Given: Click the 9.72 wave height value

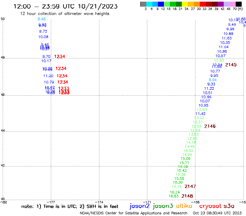Looking at the screenshot, I should point(43,31).
